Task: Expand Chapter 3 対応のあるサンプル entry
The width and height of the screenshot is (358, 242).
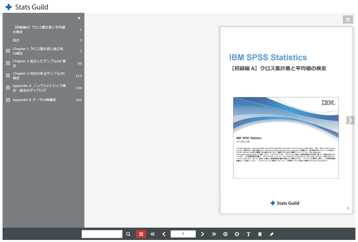Action: [x=8, y=75]
